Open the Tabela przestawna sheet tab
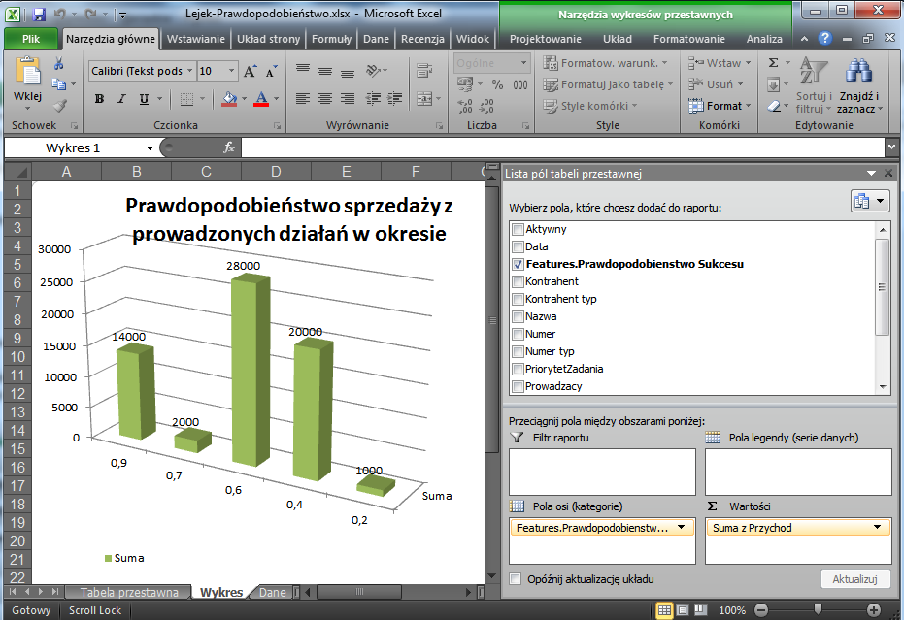 [129, 592]
